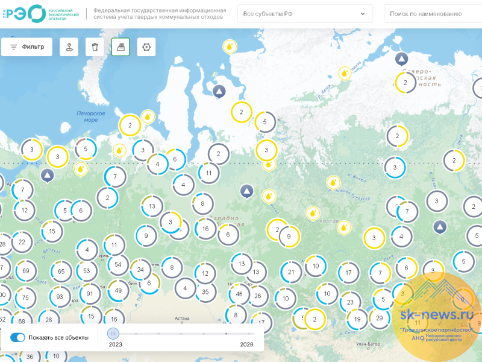Expand the Все субъекты РФ dropdown
Viewport: 482px width, 362px height.
[305, 13]
